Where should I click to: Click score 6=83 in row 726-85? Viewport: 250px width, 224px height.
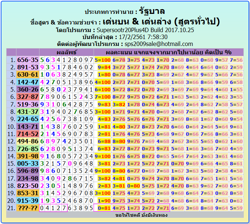click(104, 149)
